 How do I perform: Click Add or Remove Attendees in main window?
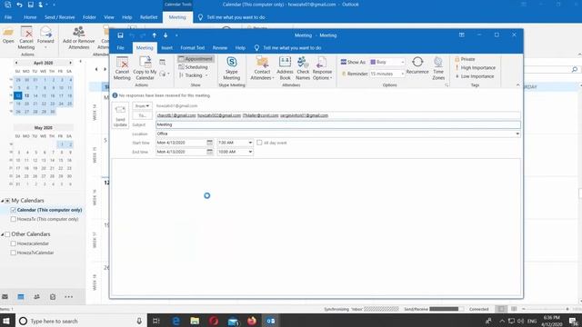coord(79,38)
